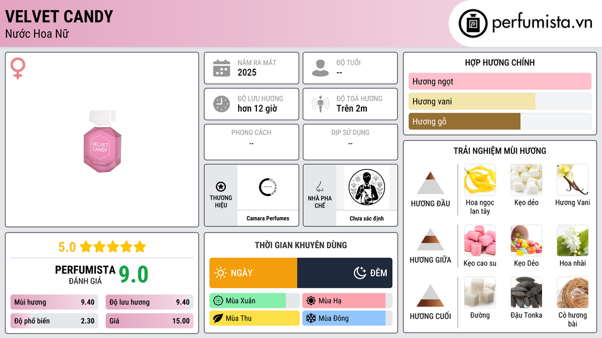Screen dimensions: 602x338
Task: Click the Hương vani accord bar
Action: pos(500,101)
